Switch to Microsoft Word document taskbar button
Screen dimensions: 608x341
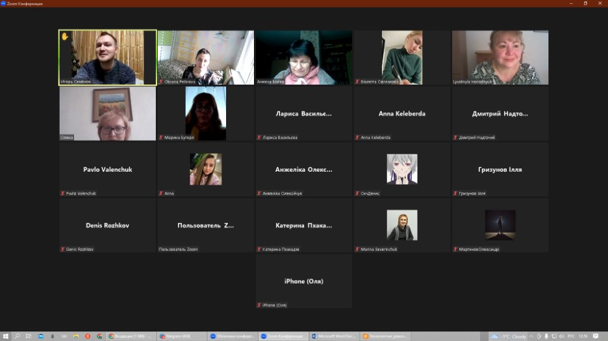[335, 336]
